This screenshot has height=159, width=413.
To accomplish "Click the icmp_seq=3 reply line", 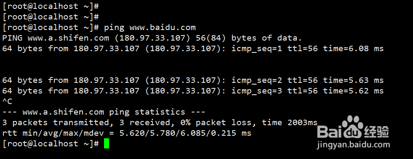I will [x=193, y=91].
